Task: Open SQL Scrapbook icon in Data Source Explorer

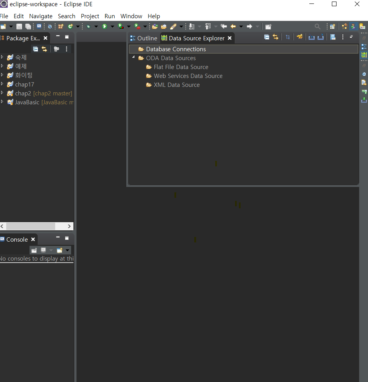Action: point(333,37)
